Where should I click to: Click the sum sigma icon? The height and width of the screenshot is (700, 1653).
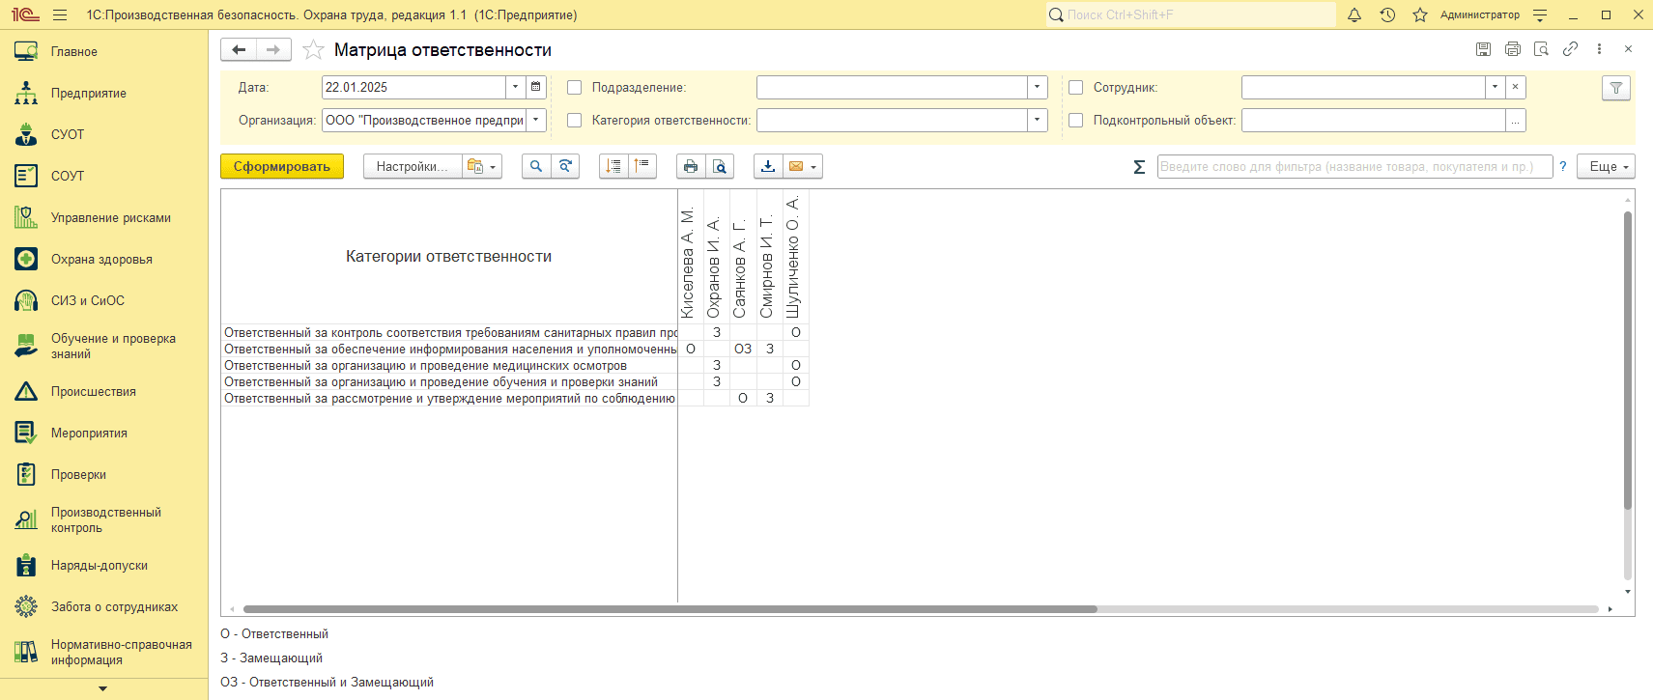pyautogui.click(x=1139, y=167)
